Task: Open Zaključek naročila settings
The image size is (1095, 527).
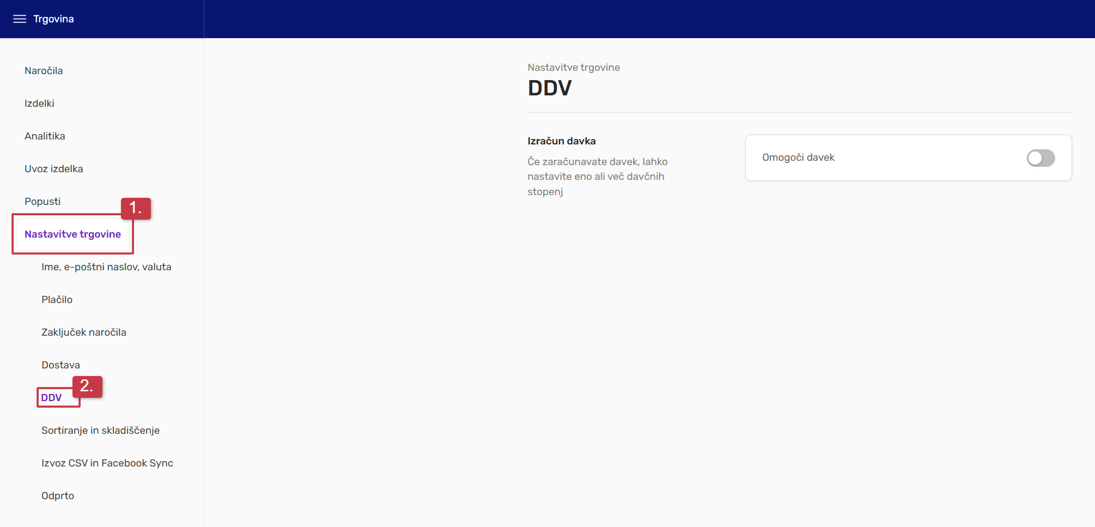Action: pyautogui.click(x=83, y=332)
